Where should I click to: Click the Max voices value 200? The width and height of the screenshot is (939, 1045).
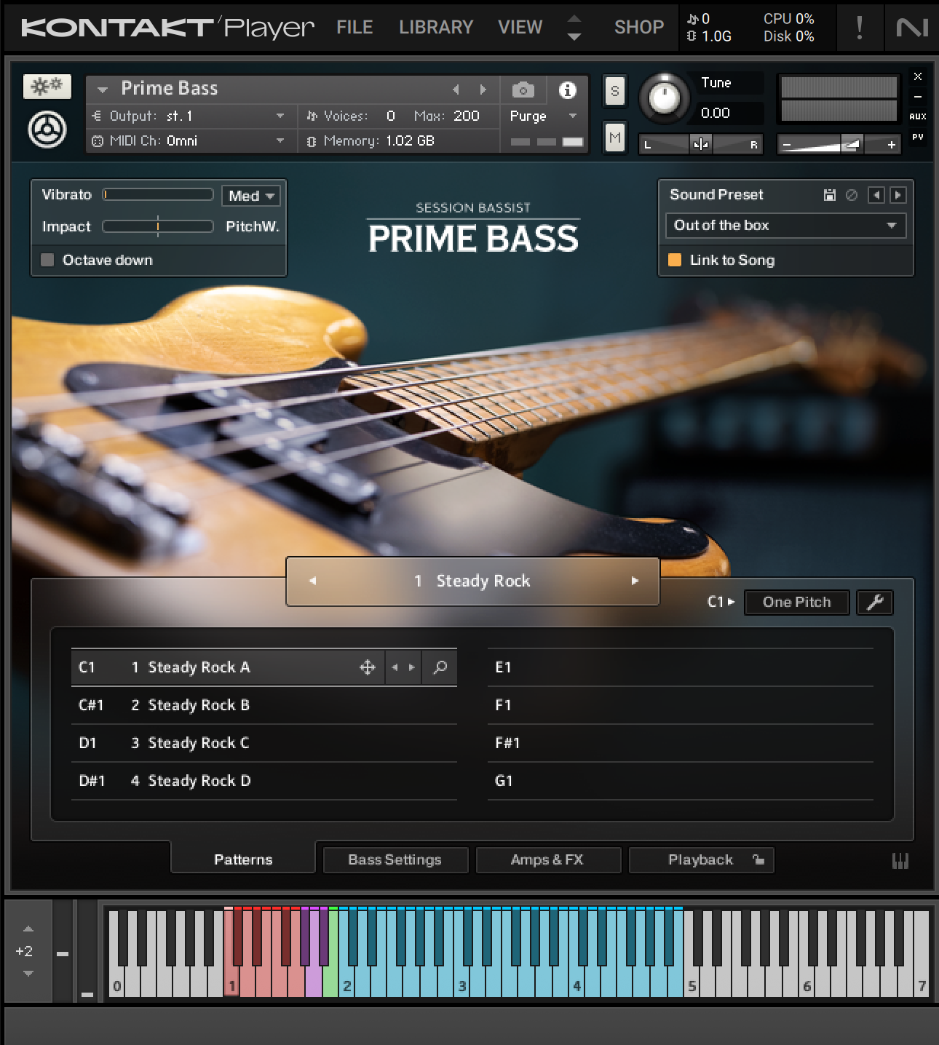(x=467, y=116)
